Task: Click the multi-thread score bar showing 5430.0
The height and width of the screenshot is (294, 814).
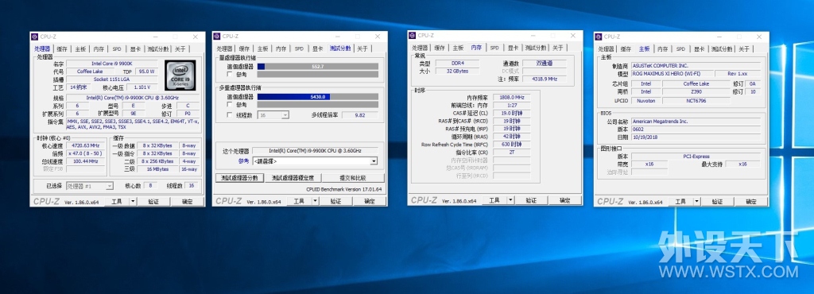Action: click(318, 97)
